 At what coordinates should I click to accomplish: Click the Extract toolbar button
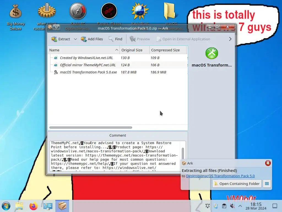(x=61, y=39)
